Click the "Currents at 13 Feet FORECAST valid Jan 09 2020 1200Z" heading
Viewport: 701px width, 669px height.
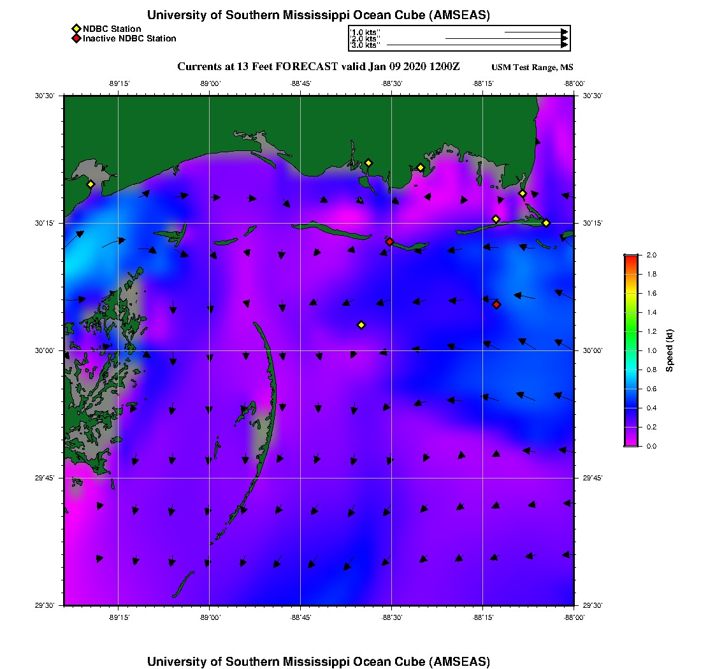point(318,67)
